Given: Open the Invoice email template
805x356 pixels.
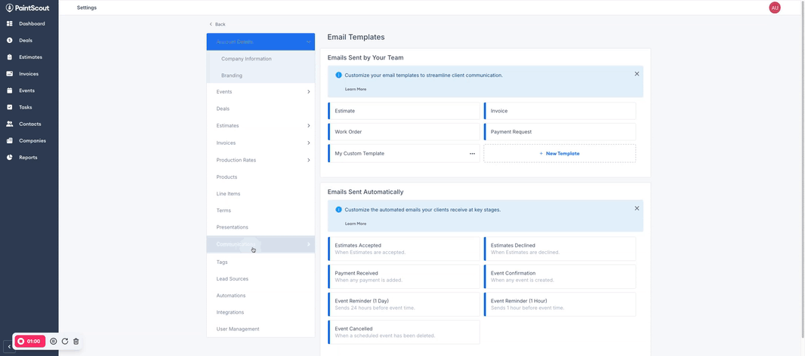Looking at the screenshot, I should click(560, 111).
